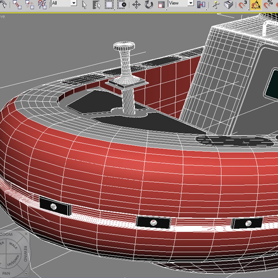Viewport: 278px width, 278px height.
Task: Click WALK wedge on navigation wheel
Action: [13, 246]
